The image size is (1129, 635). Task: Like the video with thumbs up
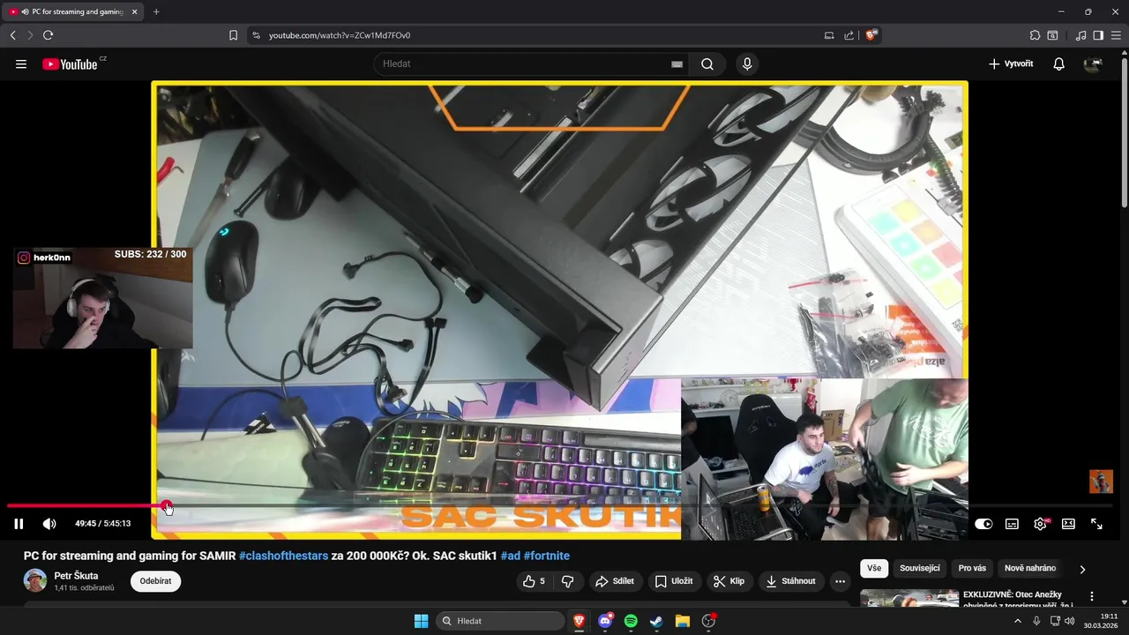(x=534, y=581)
